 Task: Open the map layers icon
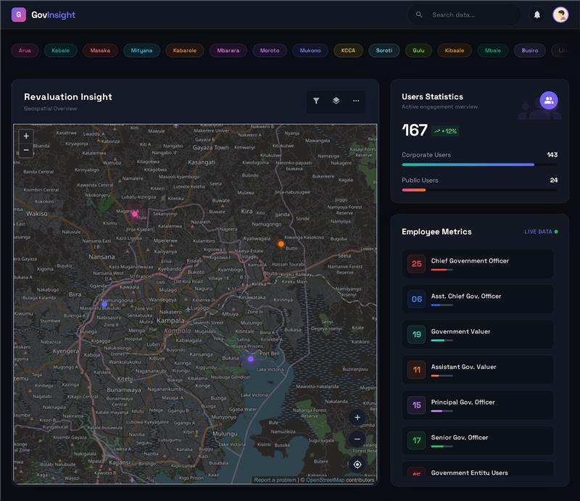pos(336,101)
